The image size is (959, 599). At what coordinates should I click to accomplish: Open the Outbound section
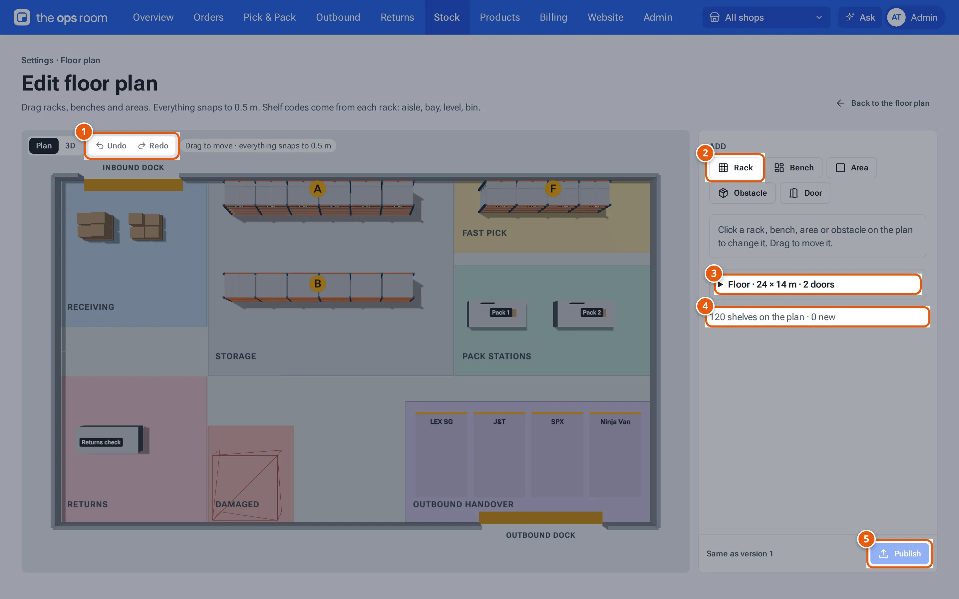pyautogui.click(x=338, y=17)
